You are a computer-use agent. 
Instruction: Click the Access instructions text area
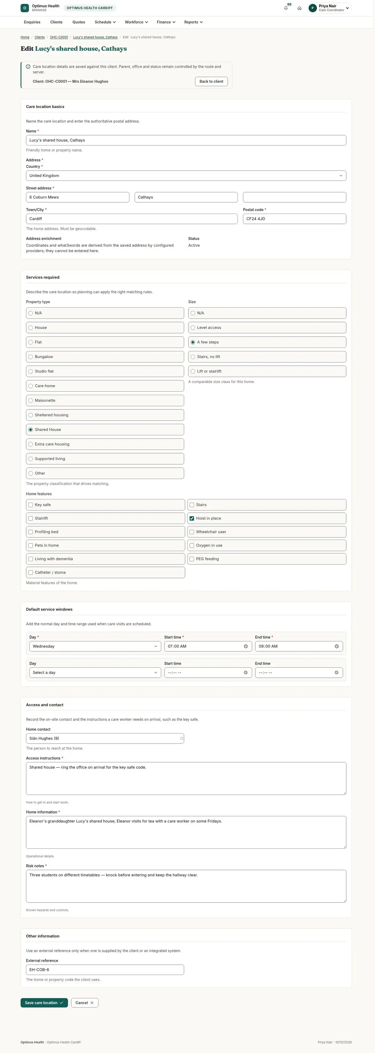point(186,778)
